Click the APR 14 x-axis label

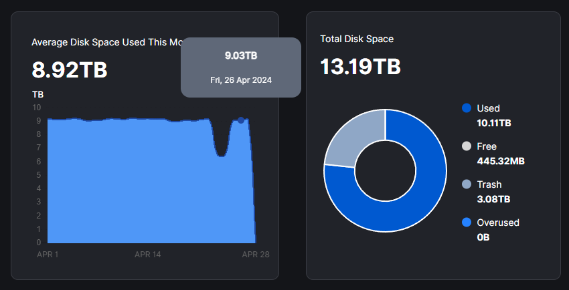click(148, 255)
